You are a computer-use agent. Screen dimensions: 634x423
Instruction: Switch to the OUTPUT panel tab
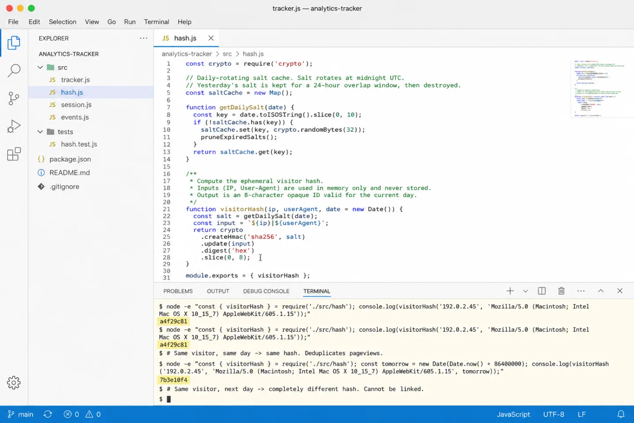point(218,291)
